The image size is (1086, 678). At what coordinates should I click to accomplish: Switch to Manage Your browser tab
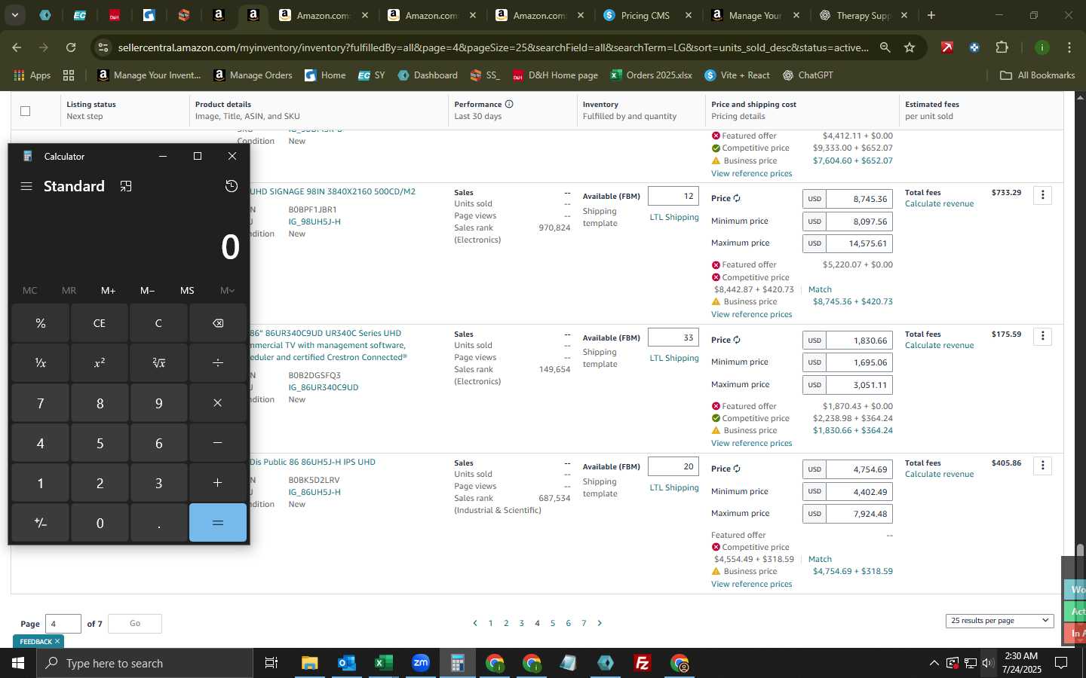(x=756, y=15)
